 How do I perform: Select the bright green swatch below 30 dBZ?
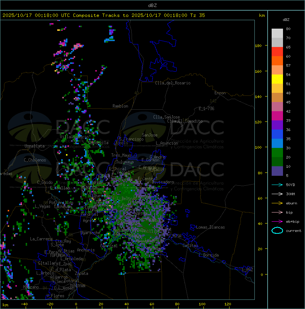coord(277,153)
